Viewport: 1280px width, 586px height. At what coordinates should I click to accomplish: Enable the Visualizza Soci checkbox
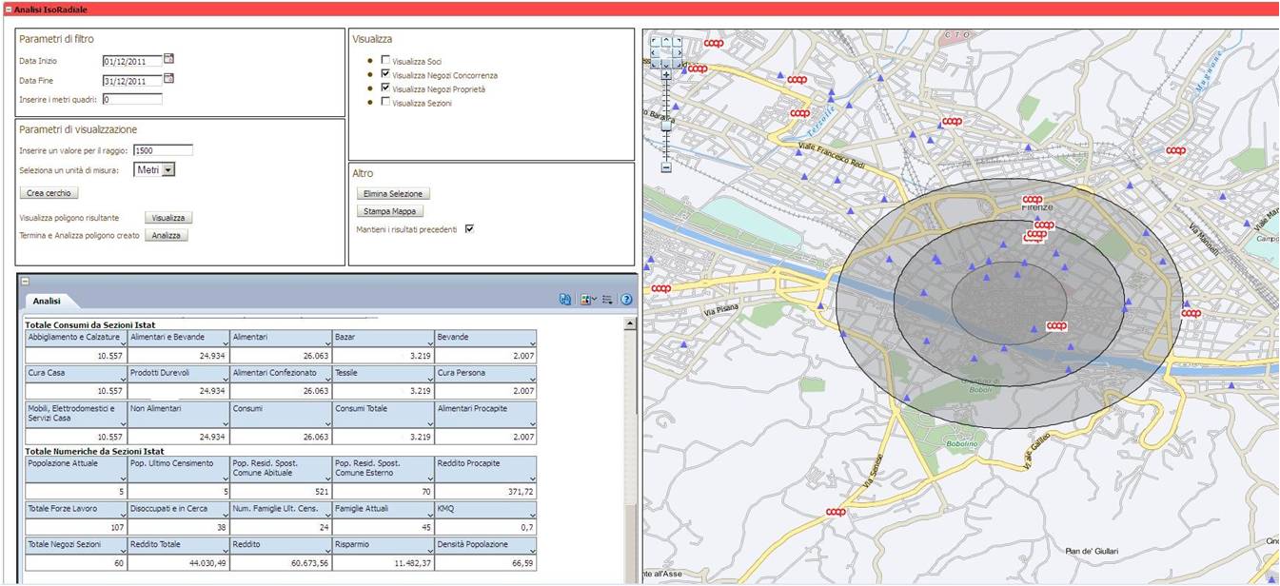[385, 60]
